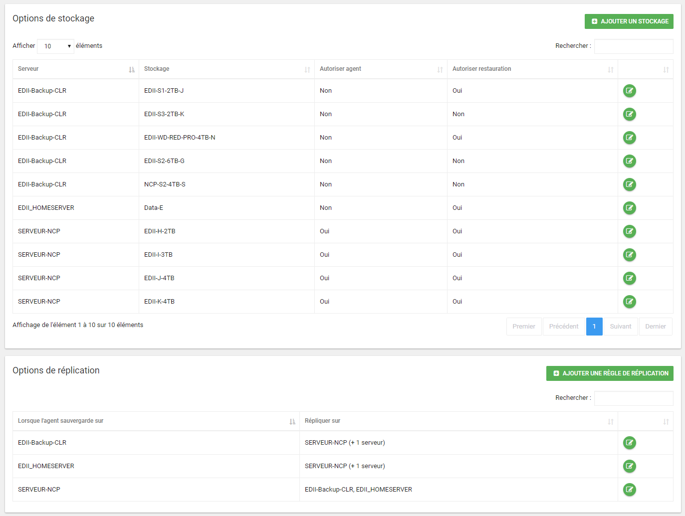Go to Premier page
Screen dimensions: 685x516
click(x=524, y=327)
